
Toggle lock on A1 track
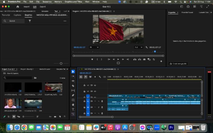tap(84, 101)
